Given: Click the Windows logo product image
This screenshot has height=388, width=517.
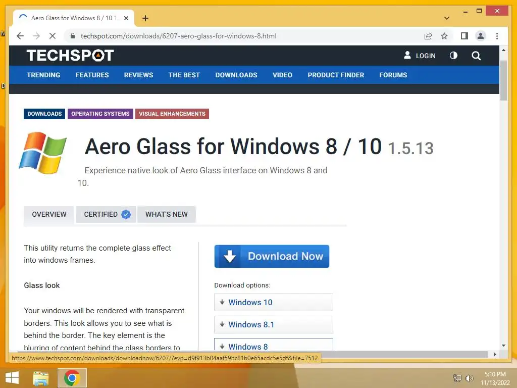Looking at the screenshot, I should pos(43,153).
